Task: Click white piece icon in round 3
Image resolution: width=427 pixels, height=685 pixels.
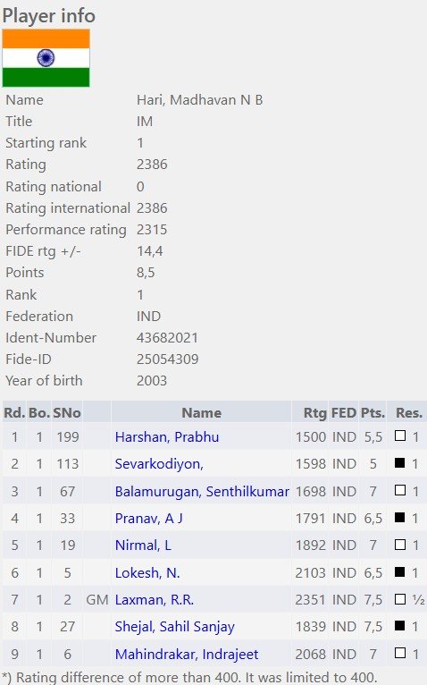Action: point(400,490)
